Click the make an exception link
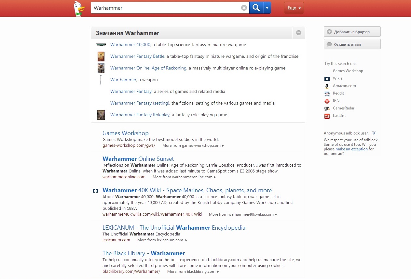This screenshot has height=279, width=411. (x=351, y=149)
